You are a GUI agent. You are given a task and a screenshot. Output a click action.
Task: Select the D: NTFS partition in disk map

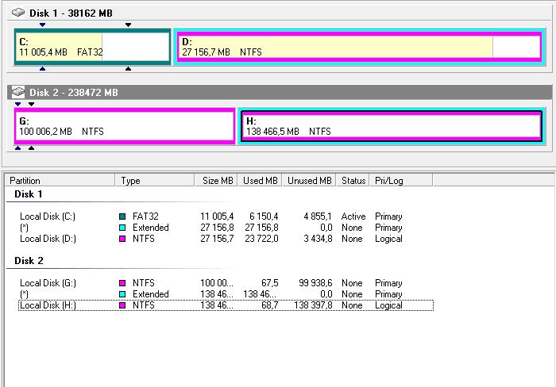point(357,47)
